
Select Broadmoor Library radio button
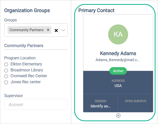coord(6,70)
